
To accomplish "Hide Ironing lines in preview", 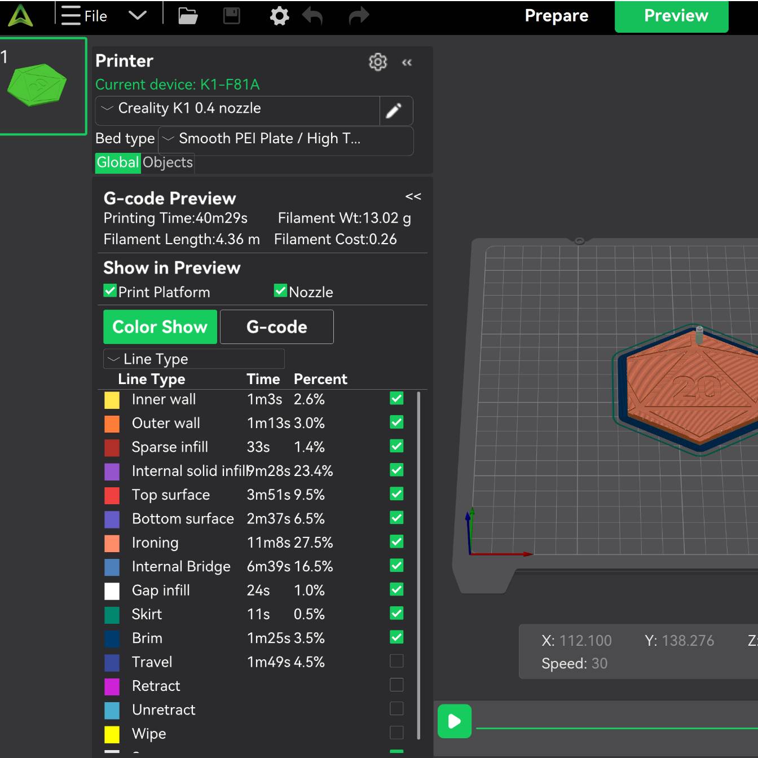I will pyautogui.click(x=396, y=541).
